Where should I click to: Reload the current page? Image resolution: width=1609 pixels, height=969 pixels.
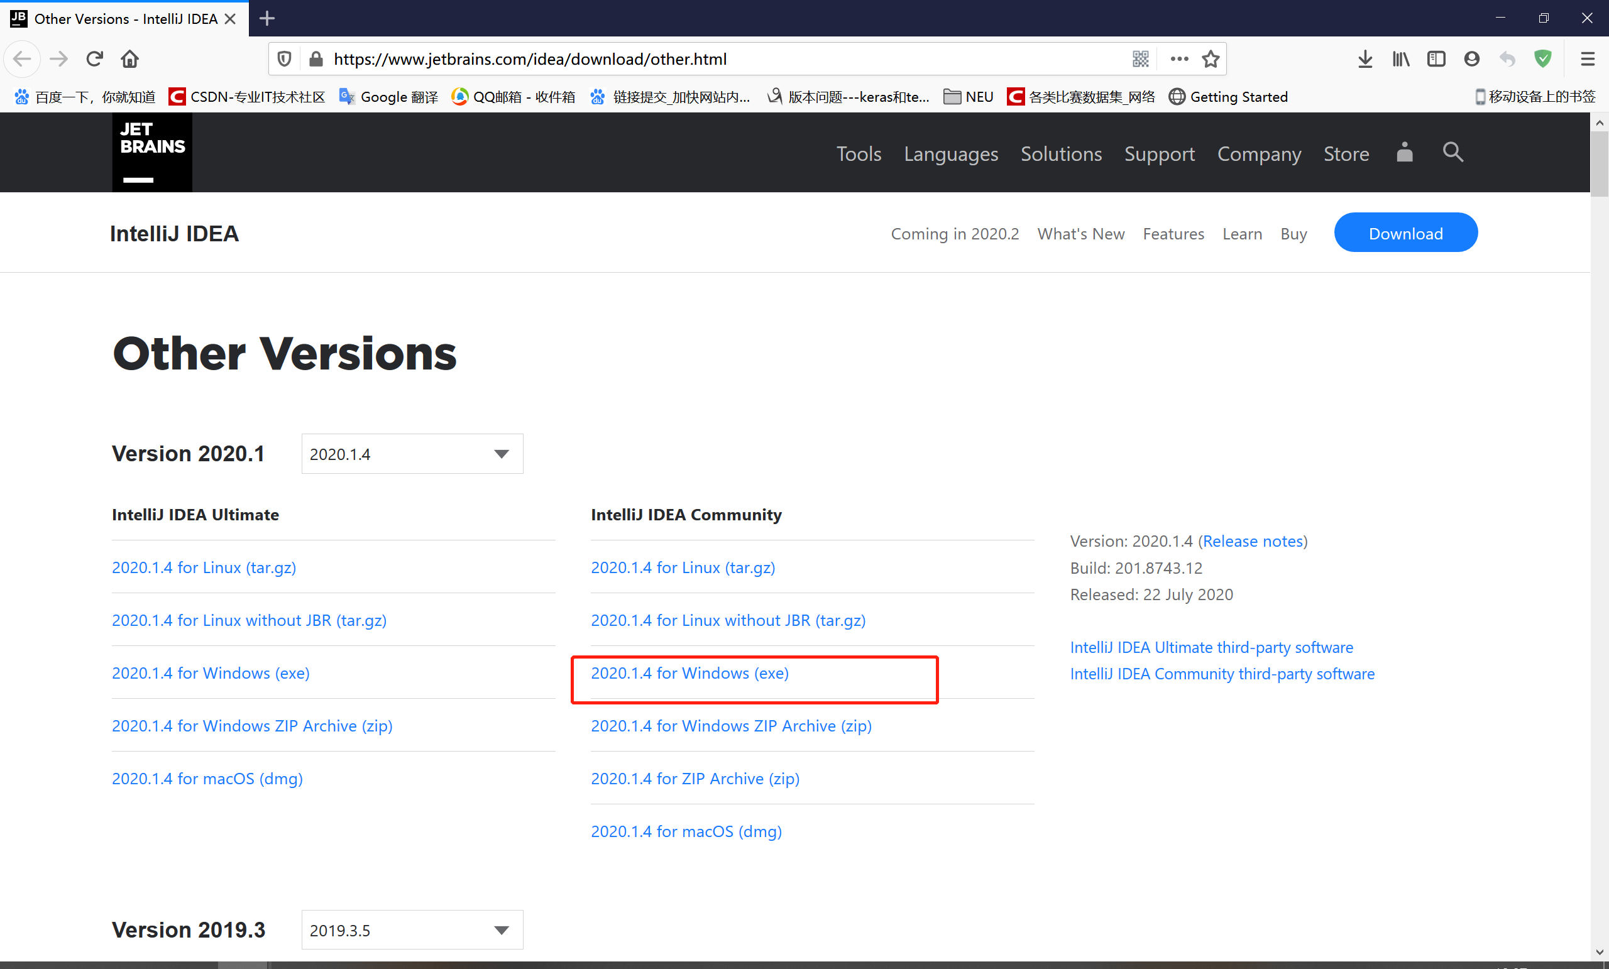coord(95,59)
